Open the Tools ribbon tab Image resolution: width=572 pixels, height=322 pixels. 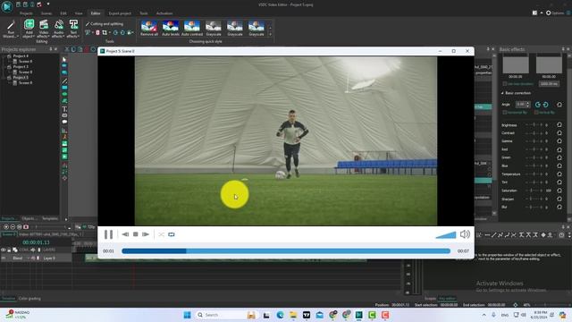point(144,13)
